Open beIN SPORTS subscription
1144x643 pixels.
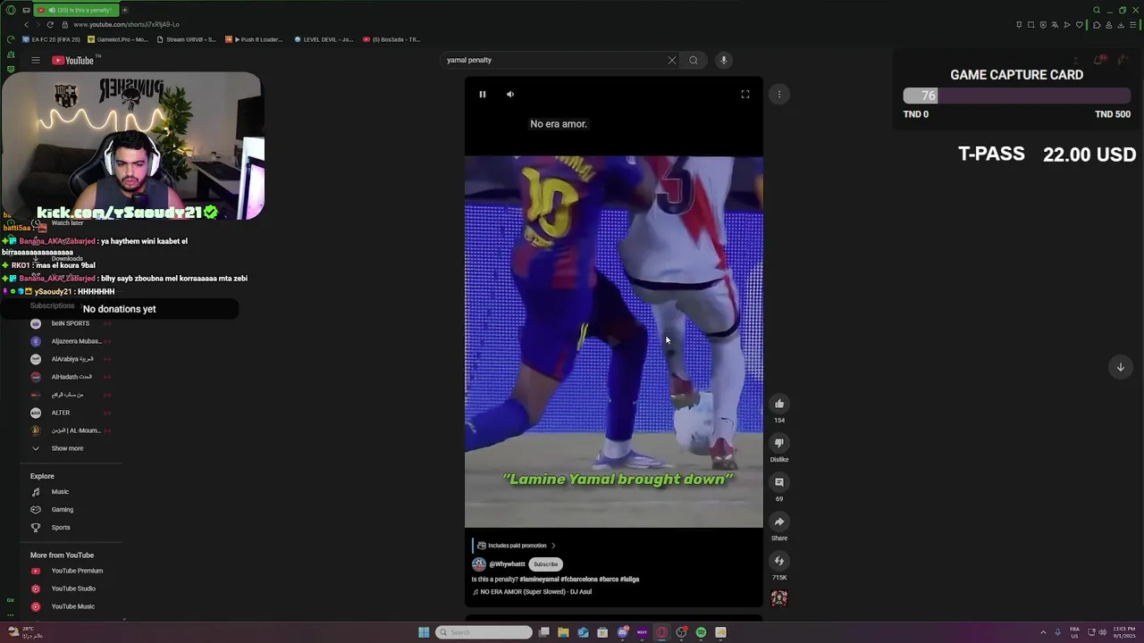click(x=71, y=323)
